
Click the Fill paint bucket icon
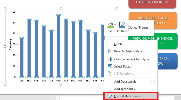coord(111,25)
